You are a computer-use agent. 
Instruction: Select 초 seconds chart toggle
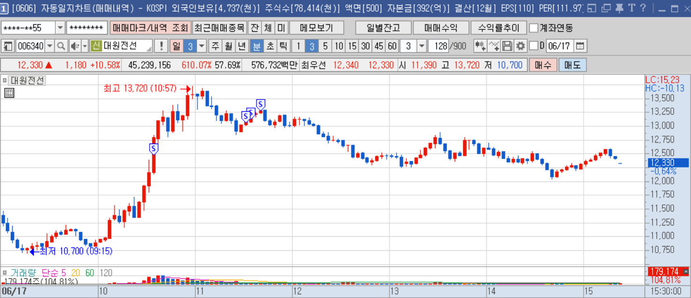click(x=270, y=46)
